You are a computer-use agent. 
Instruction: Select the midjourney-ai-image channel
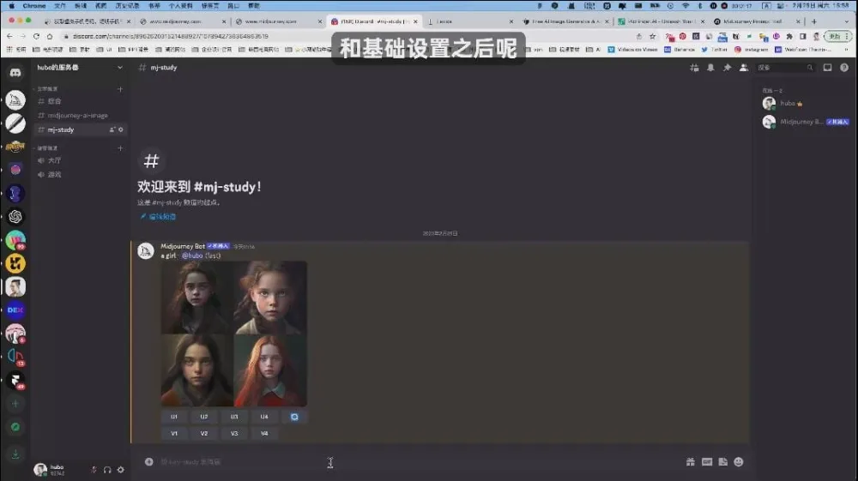coord(77,115)
